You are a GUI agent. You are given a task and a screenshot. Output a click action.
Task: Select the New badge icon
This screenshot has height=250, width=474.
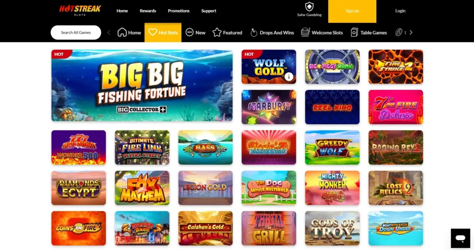189,32
